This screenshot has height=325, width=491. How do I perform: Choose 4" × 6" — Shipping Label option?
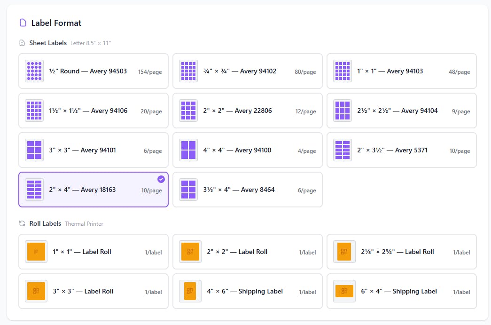tap(247, 291)
